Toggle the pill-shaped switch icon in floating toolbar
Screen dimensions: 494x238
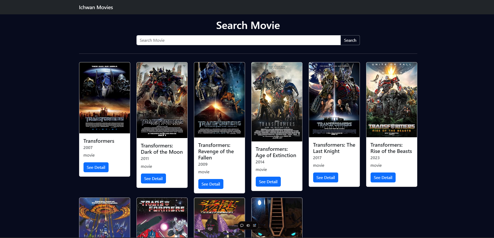pos(248,225)
